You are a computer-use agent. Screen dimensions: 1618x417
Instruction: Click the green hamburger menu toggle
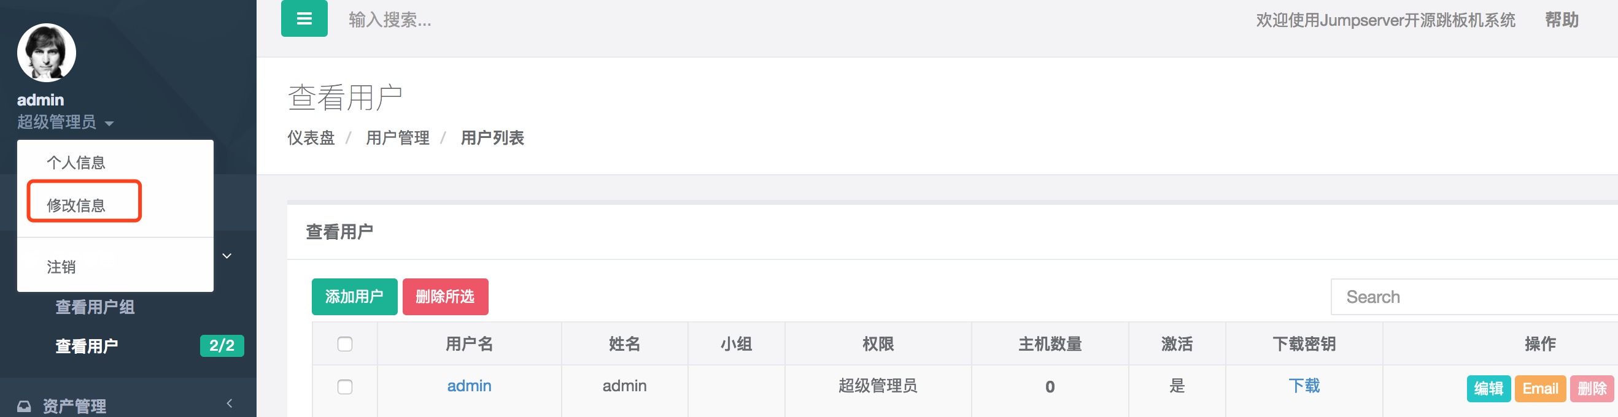point(304,19)
